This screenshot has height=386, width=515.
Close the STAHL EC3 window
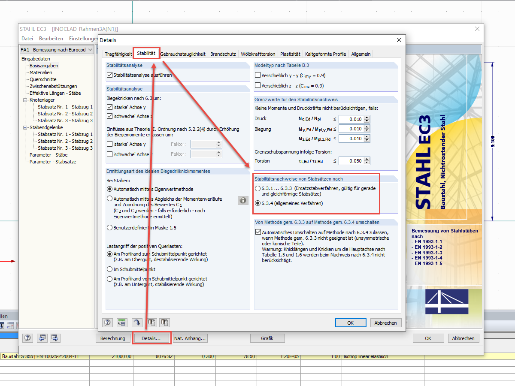(x=477, y=29)
